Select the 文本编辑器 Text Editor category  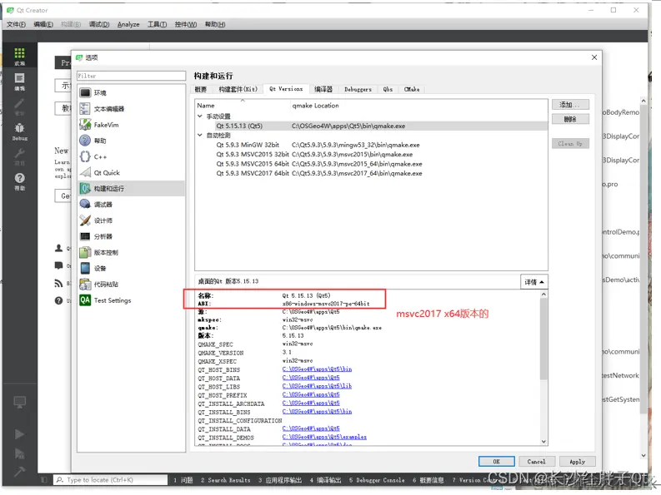pyautogui.click(x=132, y=109)
